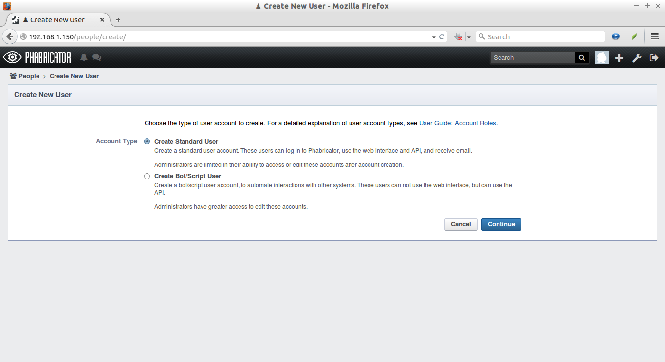Reload the page with the refresh icon
665x362 pixels.
pos(442,36)
